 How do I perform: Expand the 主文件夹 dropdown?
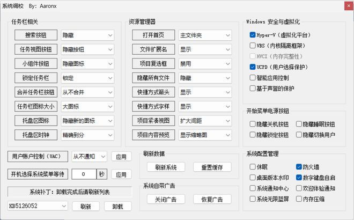click(205, 35)
